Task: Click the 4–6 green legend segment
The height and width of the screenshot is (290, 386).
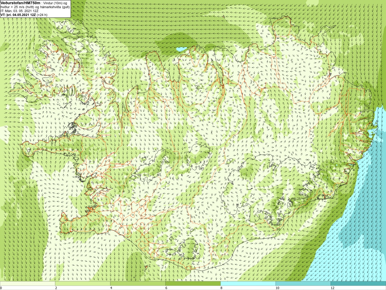Action: pos(138,284)
